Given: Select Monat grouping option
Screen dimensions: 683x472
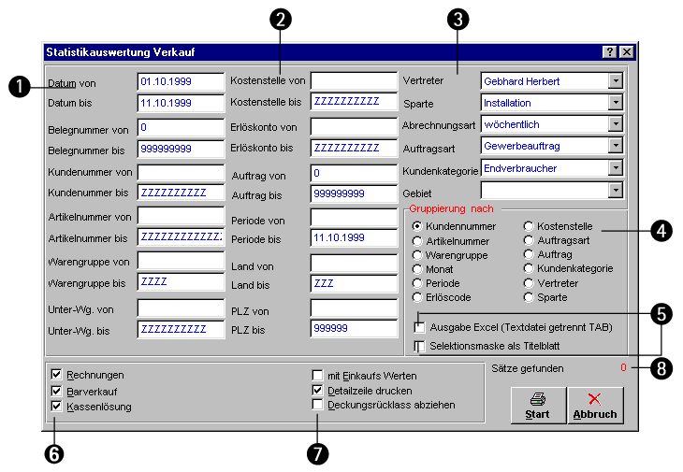Looking at the screenshot, I should point(417,269).
